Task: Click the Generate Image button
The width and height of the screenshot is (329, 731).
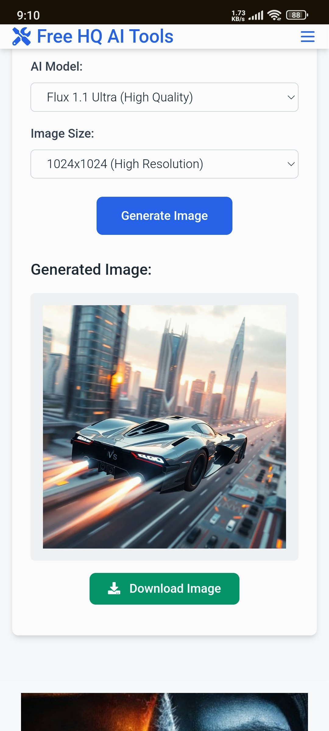Action: point(164,216)
